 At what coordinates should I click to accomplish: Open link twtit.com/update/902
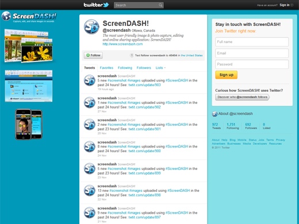144,107
